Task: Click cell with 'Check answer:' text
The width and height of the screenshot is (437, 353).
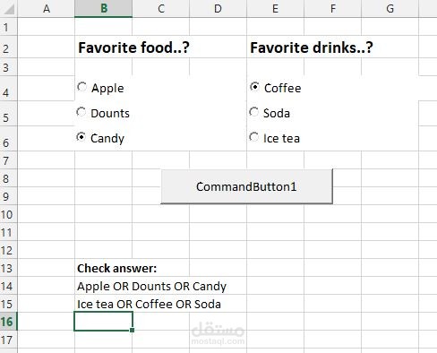Action: [103, 268]
